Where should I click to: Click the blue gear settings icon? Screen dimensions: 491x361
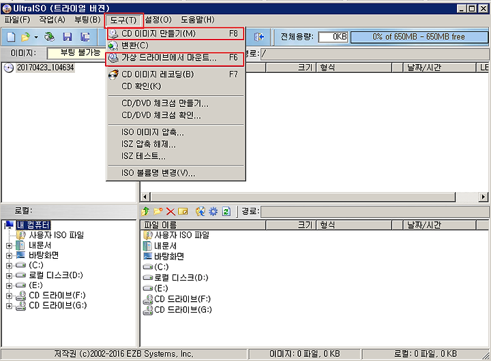[213, 212]
